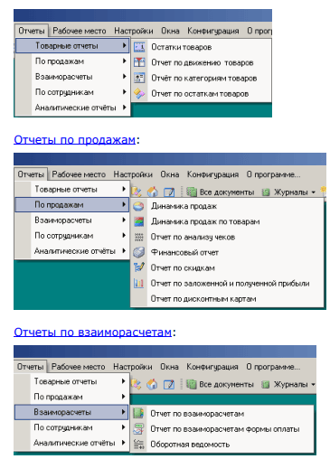Screen dimensions: 330x459
Task: Click the Остатки товаров report icon
Action: [x=139, y=47]
